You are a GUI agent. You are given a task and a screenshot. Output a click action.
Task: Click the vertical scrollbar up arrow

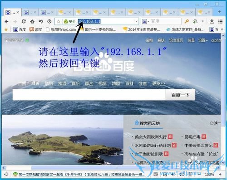(223, 36)
